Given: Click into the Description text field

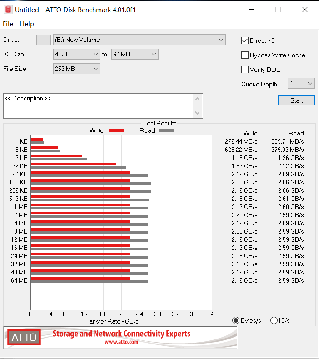Looking at the screenshot, I should (98, 106).
